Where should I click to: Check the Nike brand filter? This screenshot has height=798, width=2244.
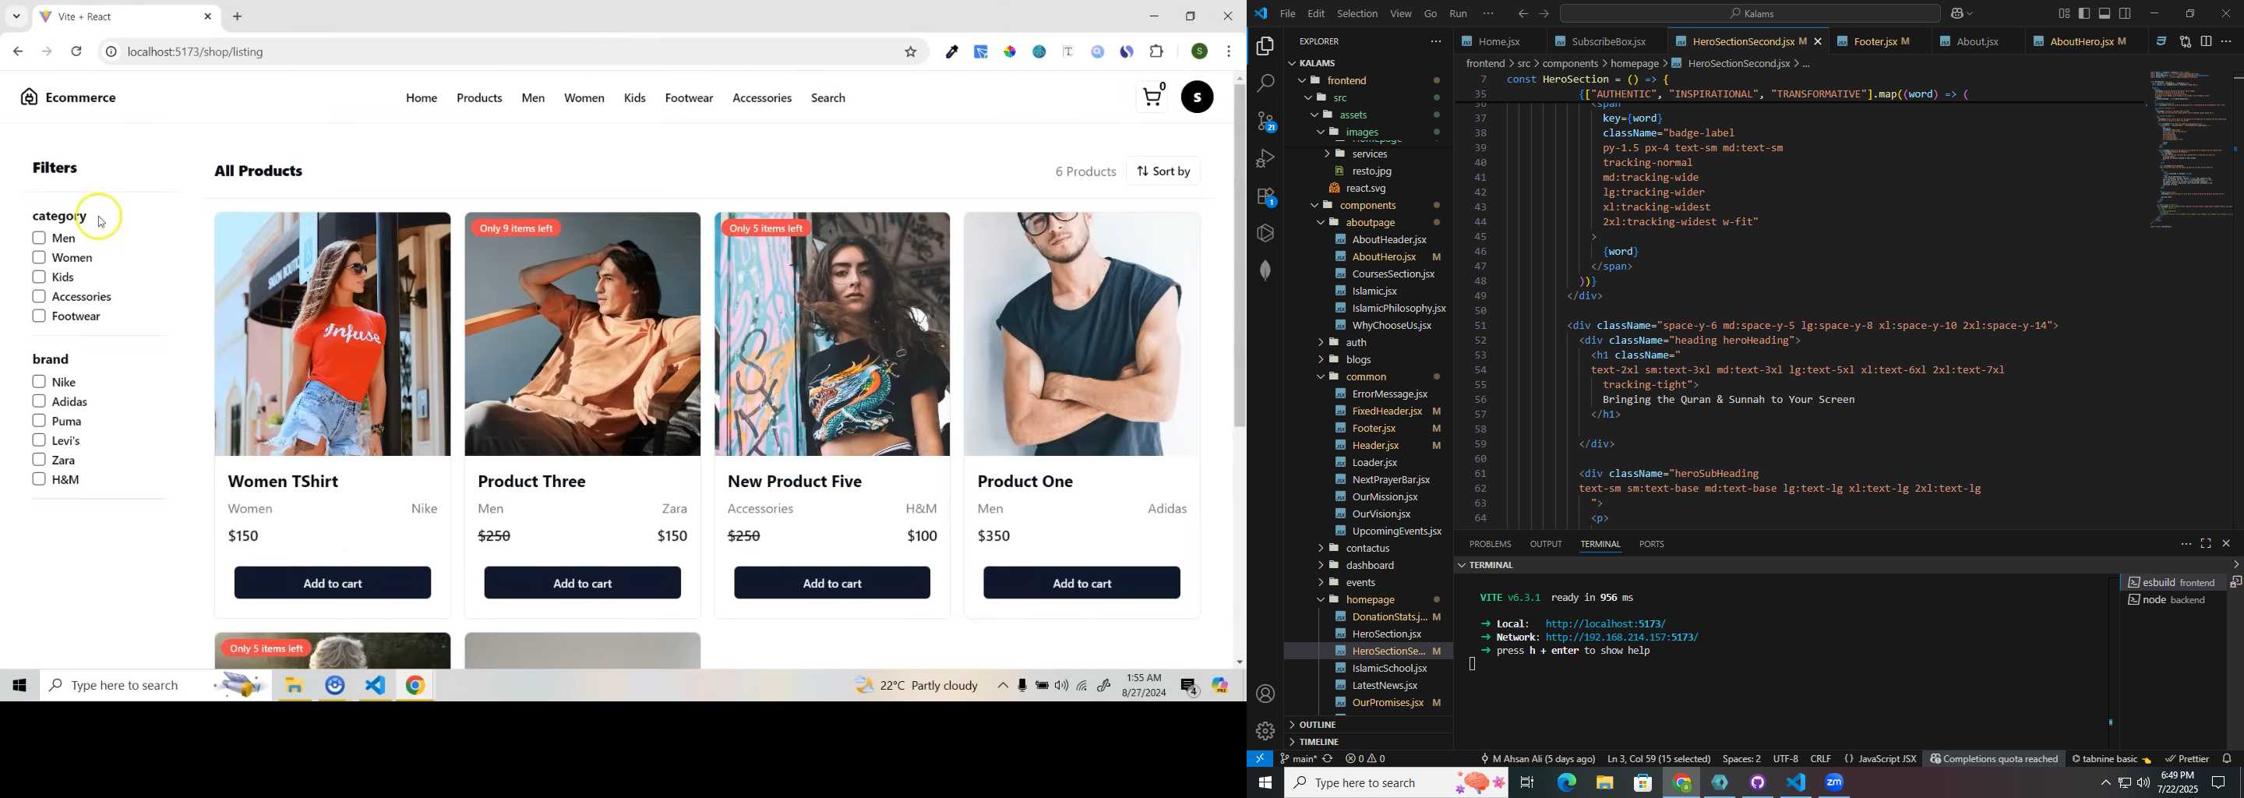[x=38, y=382]
